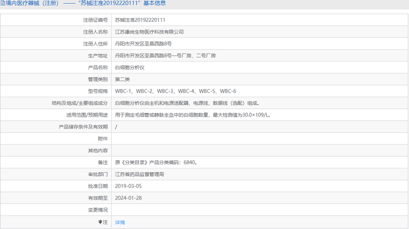Click production address ending in 一号厂房、二号厂房
409x229 pixels.
[166, 55]
